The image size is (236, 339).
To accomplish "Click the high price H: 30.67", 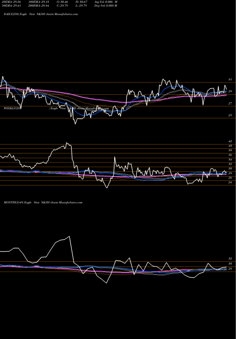I will [x=83, y=2].
